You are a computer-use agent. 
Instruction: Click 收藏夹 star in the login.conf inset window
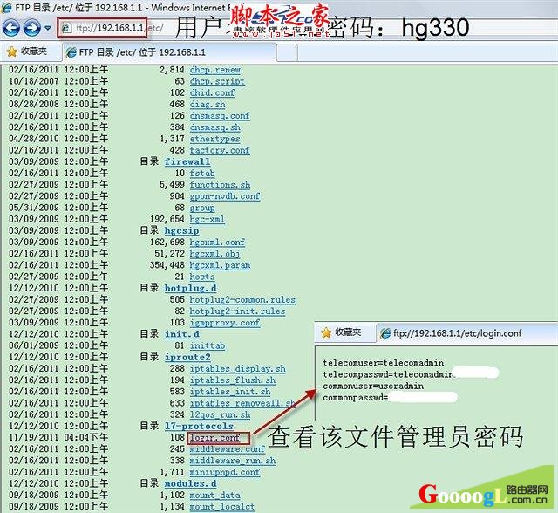click(x=347, y=332)
